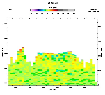Viewport: 105px width, 95px height.
Task: Select the time range text at top right
Action: click(94, 12)
